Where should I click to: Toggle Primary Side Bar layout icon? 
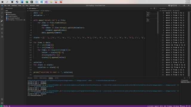(x=169, y=5)
